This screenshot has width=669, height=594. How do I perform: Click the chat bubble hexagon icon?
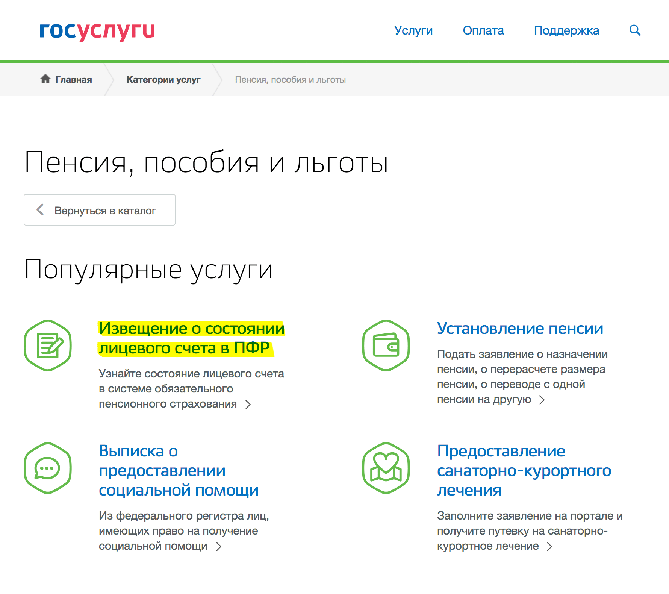tap(48, 468)
